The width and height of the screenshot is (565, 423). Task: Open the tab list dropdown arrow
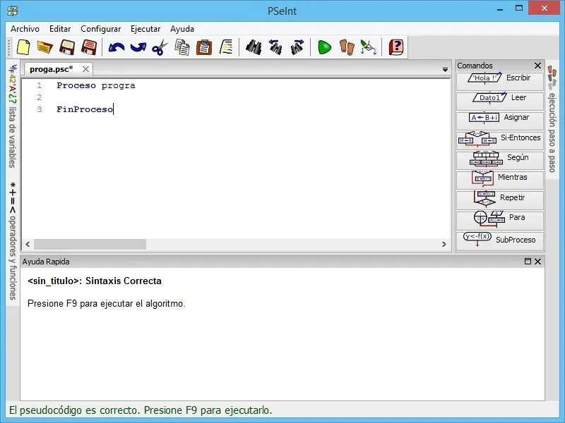point(446,69)
